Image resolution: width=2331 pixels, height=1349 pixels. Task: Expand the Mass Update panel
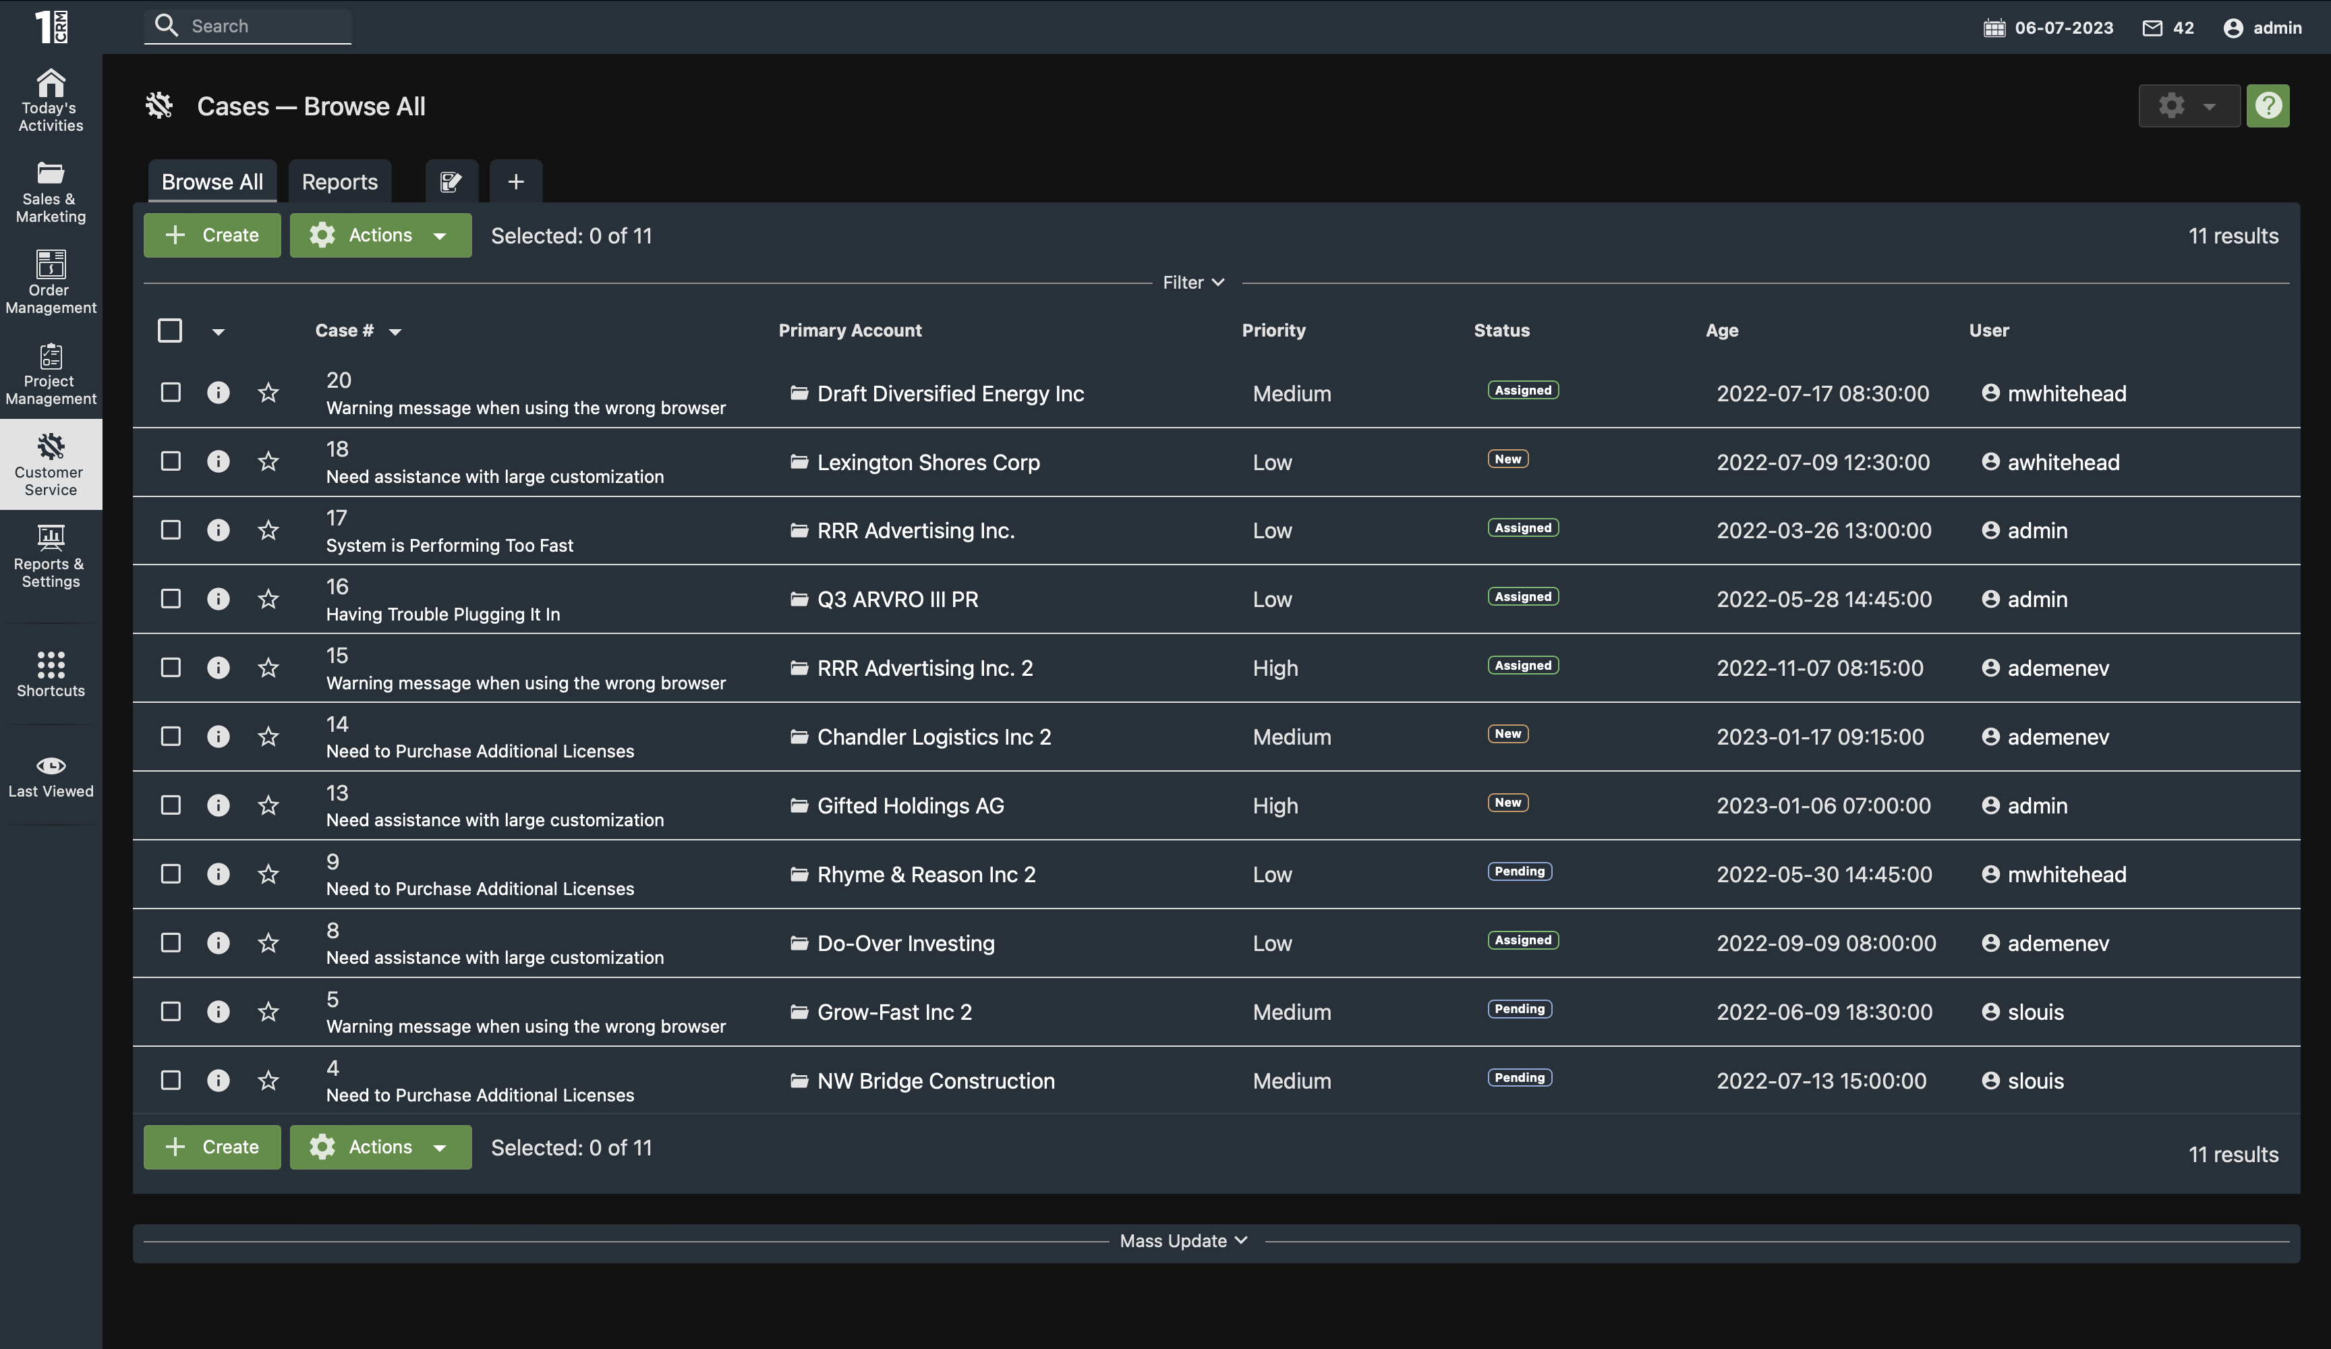(x=1182, y=1241)
